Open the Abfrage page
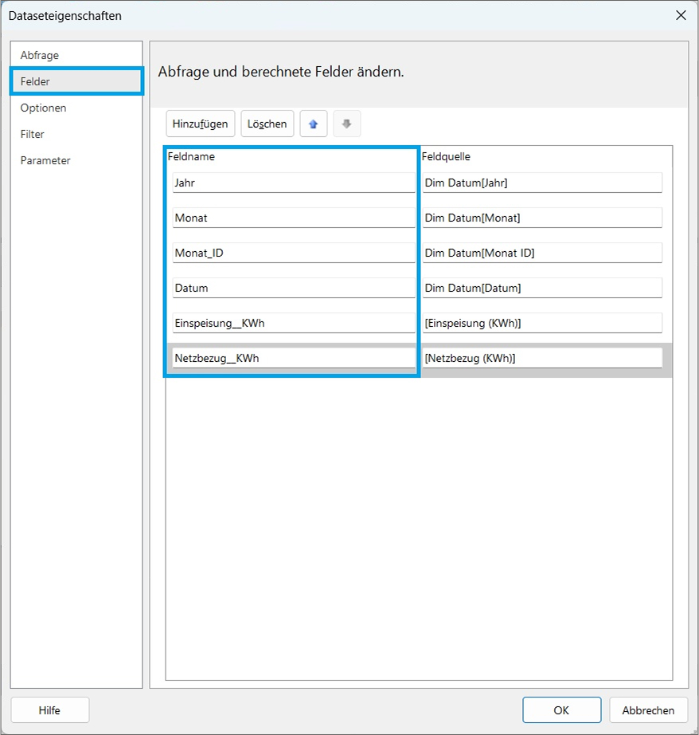The image size is (699, 735). click(x=40, y=55)
